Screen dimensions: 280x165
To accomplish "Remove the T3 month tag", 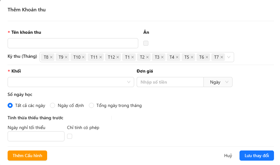I will point(162,57).
